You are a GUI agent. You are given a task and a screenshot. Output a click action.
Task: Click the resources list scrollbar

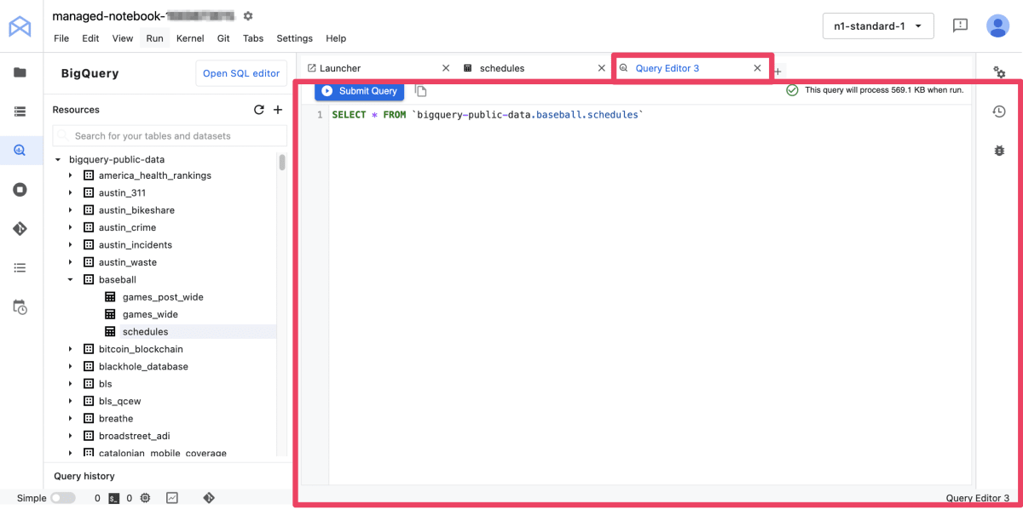[x=282, y=163]
